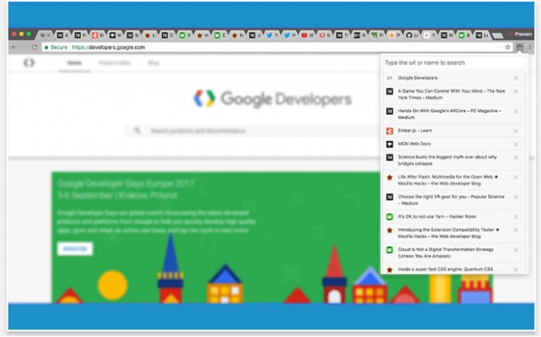Select 'Ember.js – Learn' in the tab list
Image resolution: width=541 pixels, height=337 pixels.
(454, 131)
